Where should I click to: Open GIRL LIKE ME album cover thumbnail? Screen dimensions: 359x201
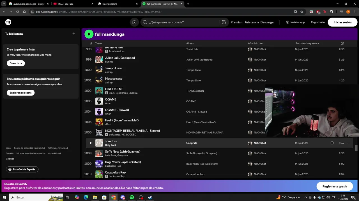click(x=99, y=91)
